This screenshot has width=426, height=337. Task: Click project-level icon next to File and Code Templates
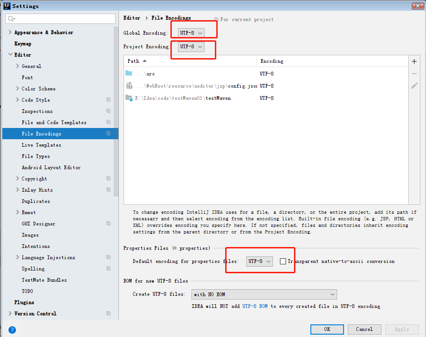click(x=109, y=122)
